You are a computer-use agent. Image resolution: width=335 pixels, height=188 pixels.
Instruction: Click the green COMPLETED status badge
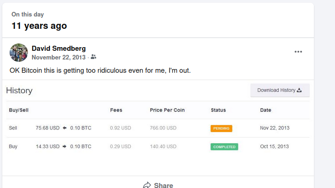coord(224,147)
